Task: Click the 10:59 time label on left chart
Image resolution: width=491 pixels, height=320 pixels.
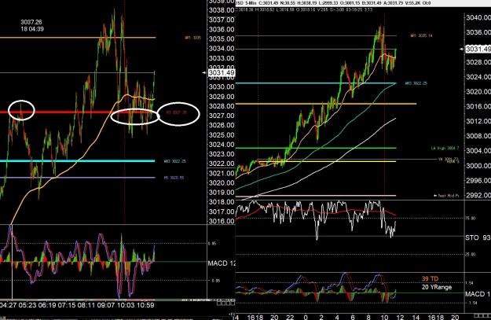Action: pos(145,305)
